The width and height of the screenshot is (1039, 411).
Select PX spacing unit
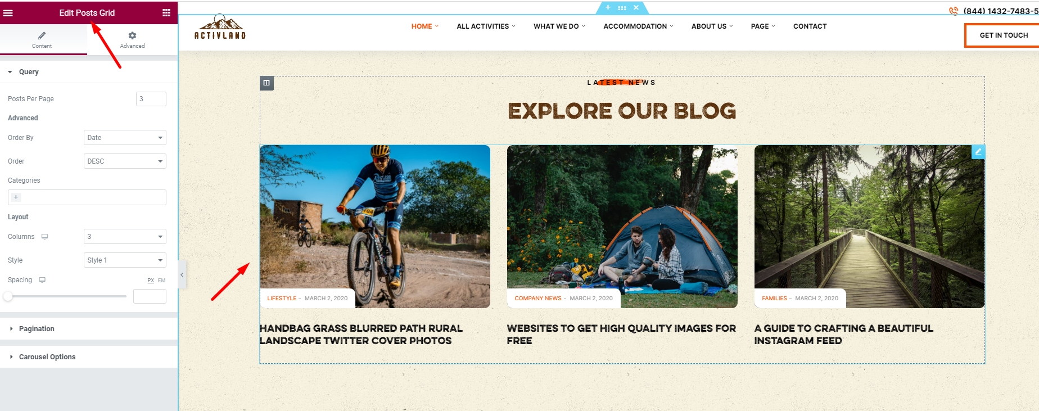(151, 281)
